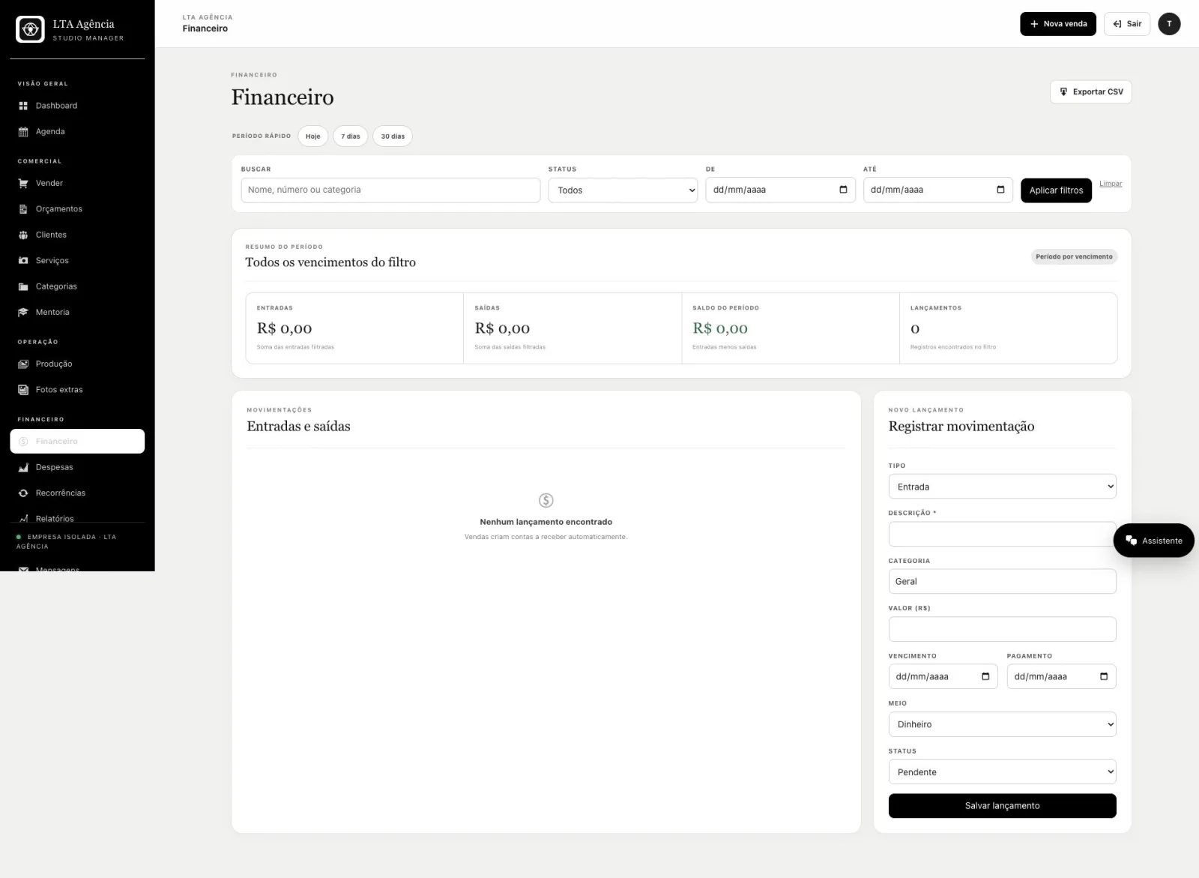Click the Orçamentos document icon
The image size is (1199, 878).
(x=23, y=209)
